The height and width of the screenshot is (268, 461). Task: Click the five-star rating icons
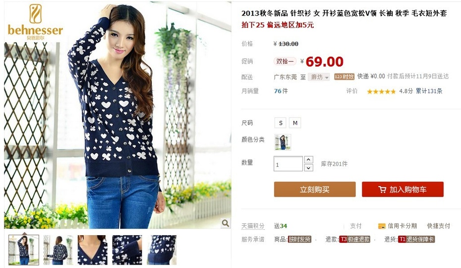coord(381,91)
